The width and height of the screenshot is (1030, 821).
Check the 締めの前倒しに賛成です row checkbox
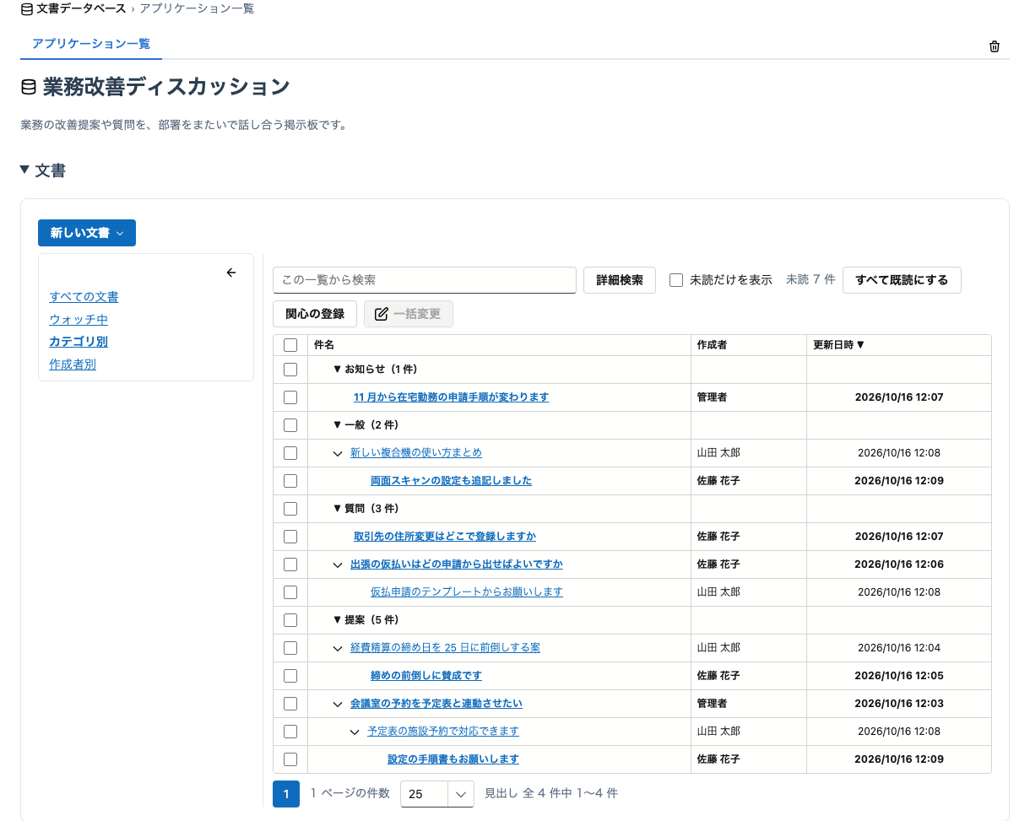pos(290,676)
